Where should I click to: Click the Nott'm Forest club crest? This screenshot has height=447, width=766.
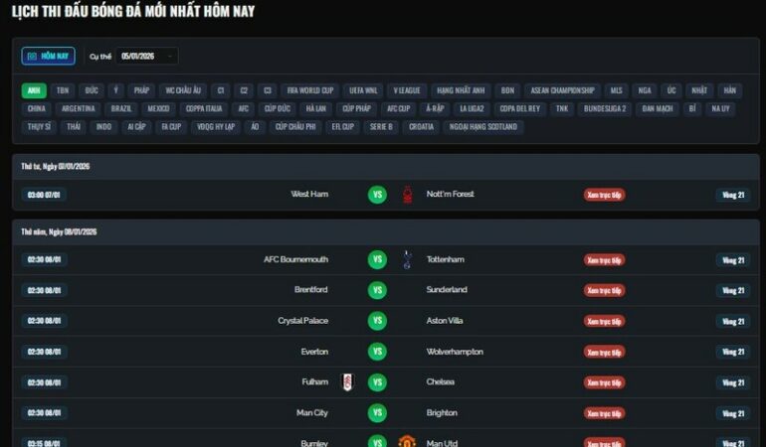407,195
